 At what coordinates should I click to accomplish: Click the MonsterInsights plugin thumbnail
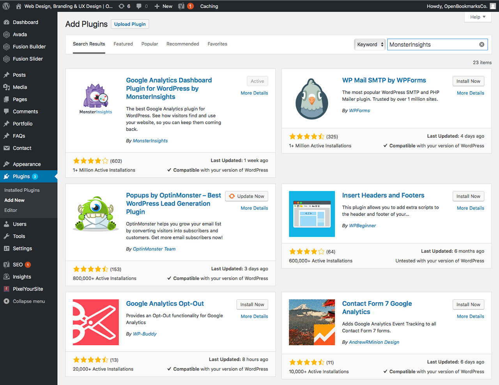[x=96, y=99]
